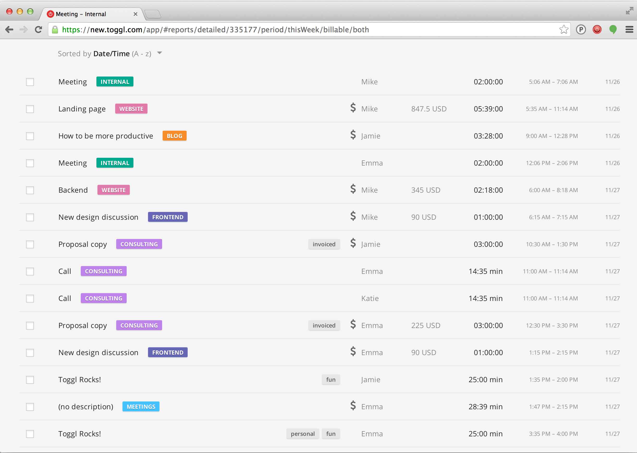This screenshot has height=453, width=637.
Task: Tick the checkbox next to Toggl Rocks! entry
Action: pos(30,379)
